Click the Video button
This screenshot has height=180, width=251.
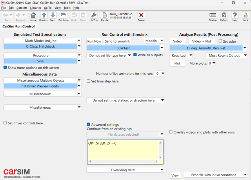[x=177, y=41]
